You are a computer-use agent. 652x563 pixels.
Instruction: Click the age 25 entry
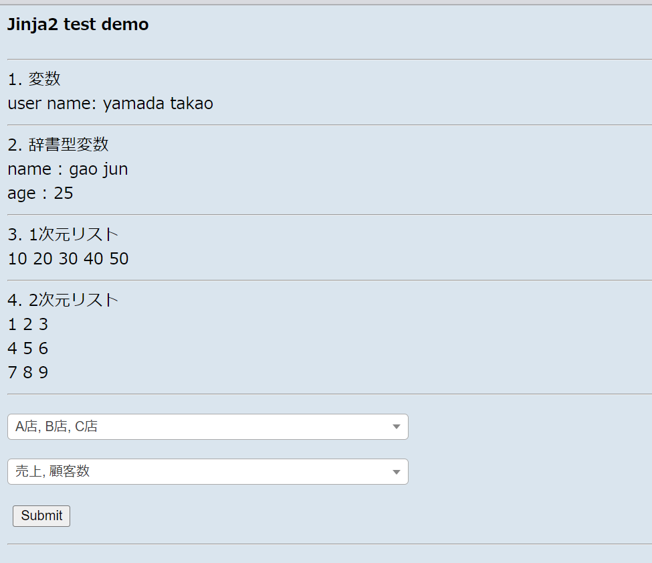coord(40,193)
